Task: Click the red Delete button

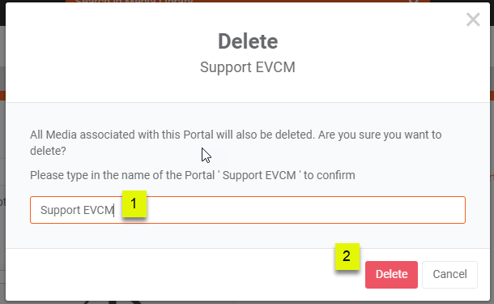Action: pos(391,274)
